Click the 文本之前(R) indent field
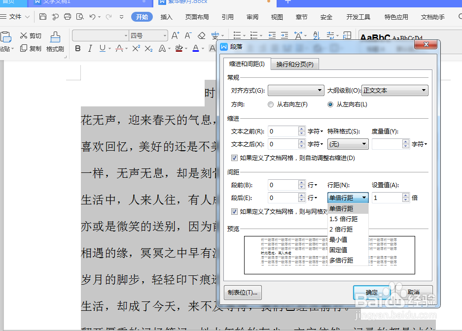Screen dimensions: 462x331 [x=283, y=131]
